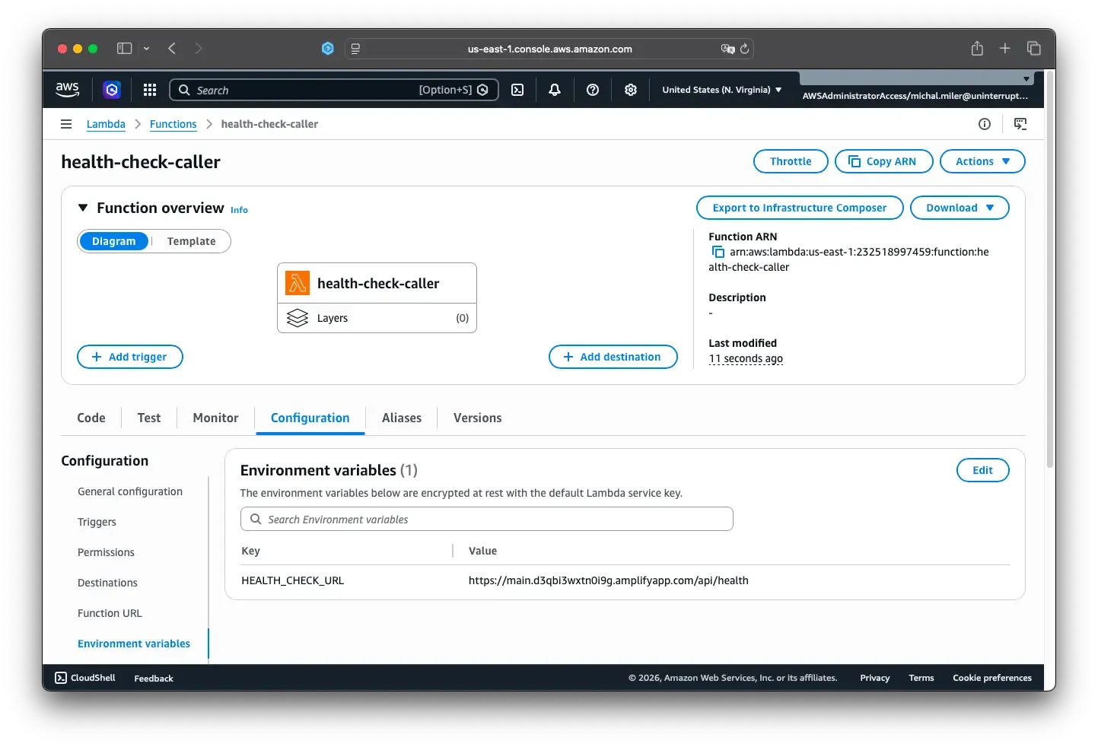Image resolution: width=1098 pixels, height=747 pixels.
Task: Go back with the browser back arrow
Action: (172, 49)
